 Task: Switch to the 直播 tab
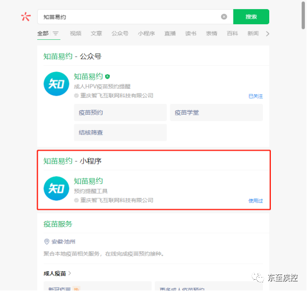click(170, 33)
